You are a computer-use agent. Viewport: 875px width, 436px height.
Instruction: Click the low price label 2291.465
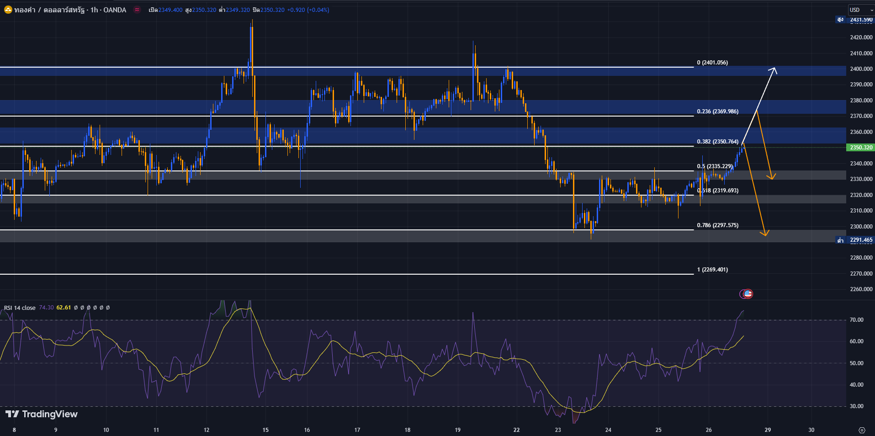pos(861,240)
